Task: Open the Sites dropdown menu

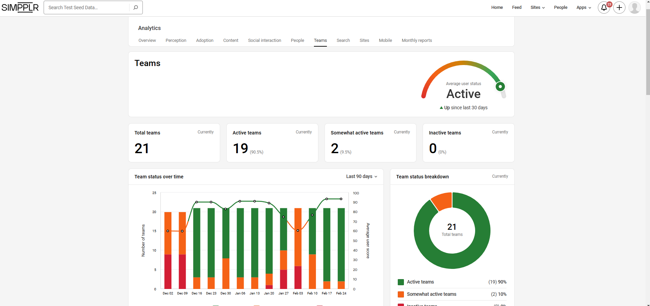Action: (538, 7)
